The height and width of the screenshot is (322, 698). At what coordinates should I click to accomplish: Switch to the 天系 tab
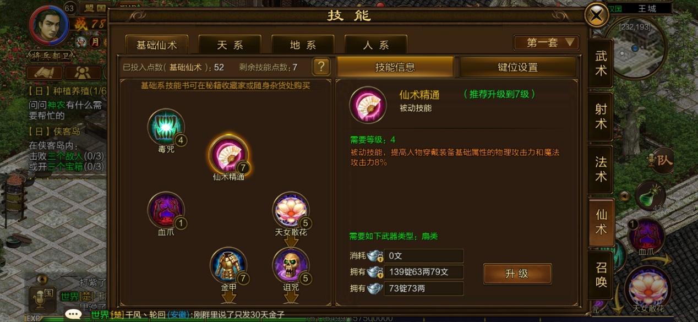[x=230, y=45]
